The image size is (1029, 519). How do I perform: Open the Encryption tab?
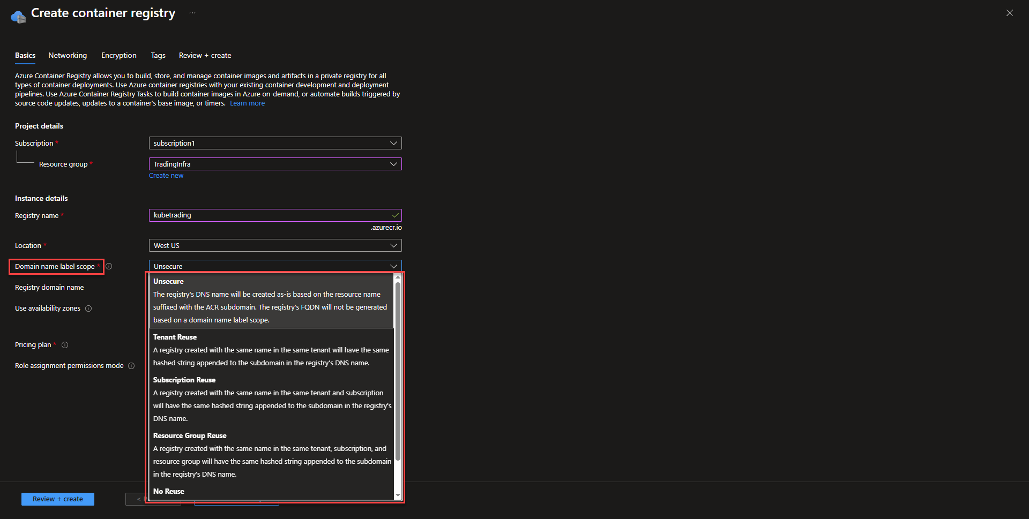pyautogui.click(x=118, y=55)
